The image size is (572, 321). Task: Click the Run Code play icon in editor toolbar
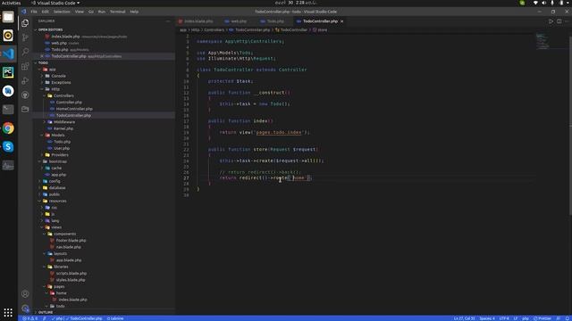pos(551,21)
